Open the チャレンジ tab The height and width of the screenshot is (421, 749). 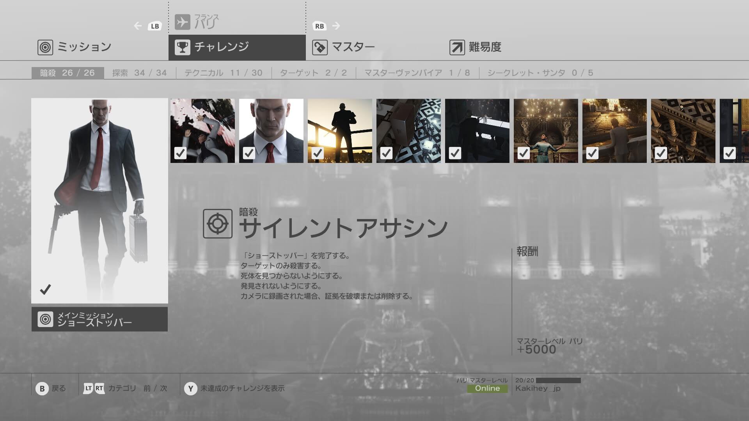click(x=237, y=47)
